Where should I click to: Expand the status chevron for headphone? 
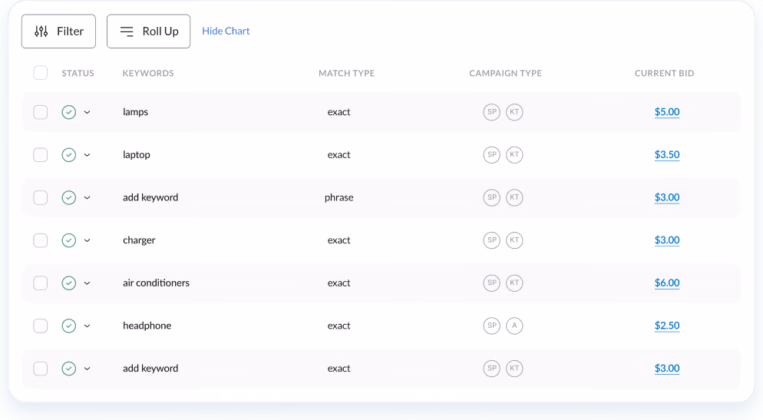[x=87, y=326]
